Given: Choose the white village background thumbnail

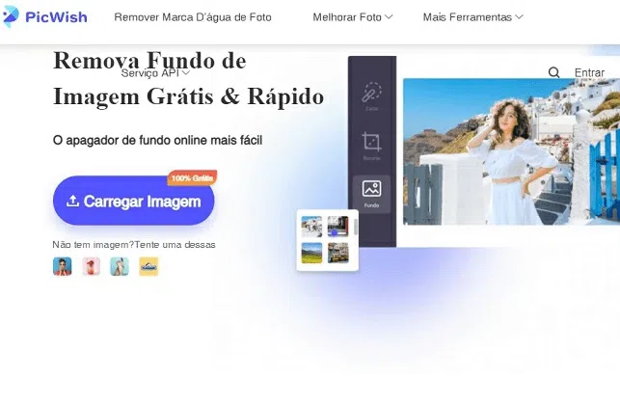Looking at the screenshot, I should pos(311,227).
